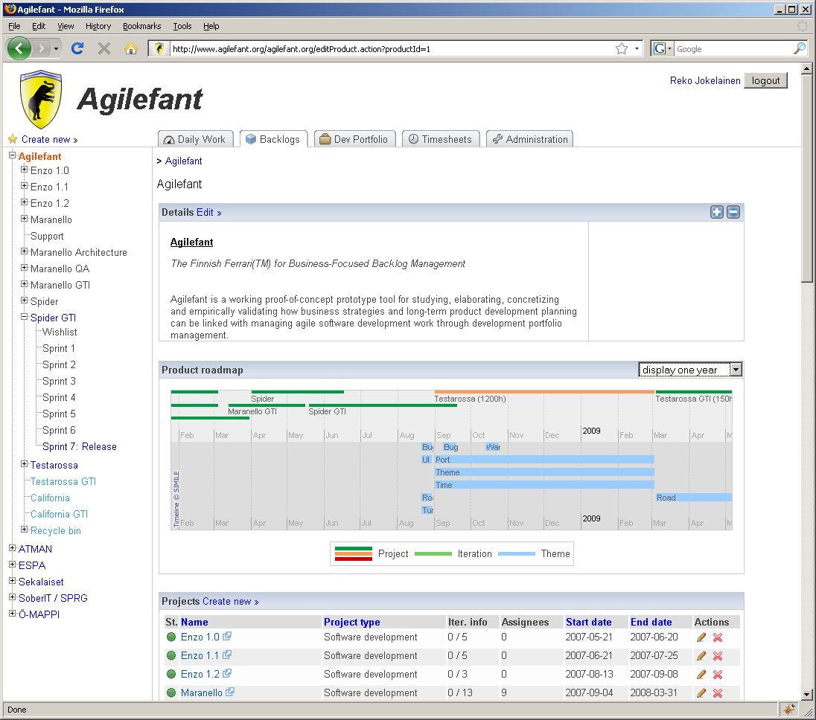Click the pencil edit icon for Maranello row
This screenshot has width=816, height=720.
pos(701,693)
